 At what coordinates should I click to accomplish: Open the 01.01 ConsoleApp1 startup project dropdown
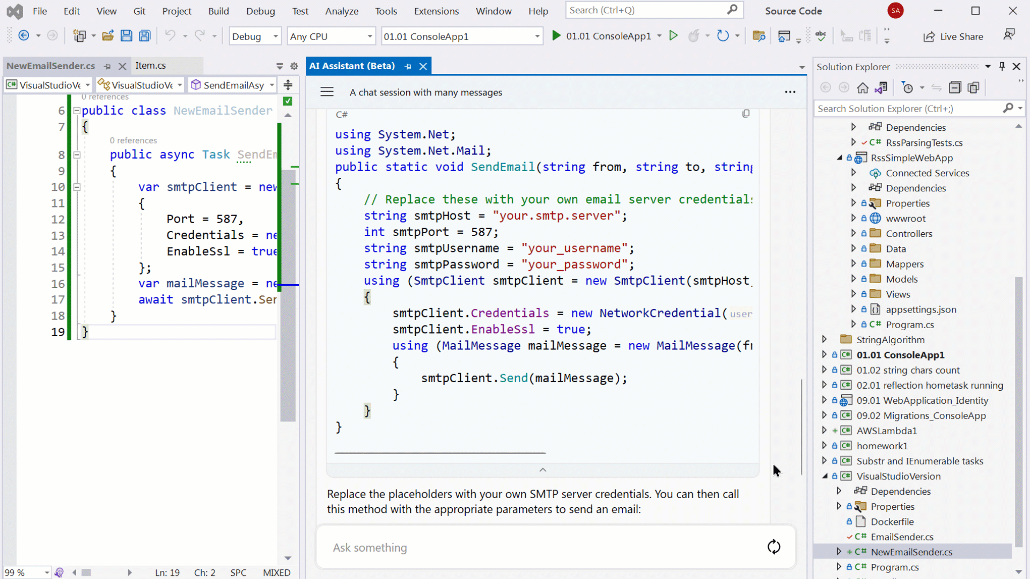(461, 36)
